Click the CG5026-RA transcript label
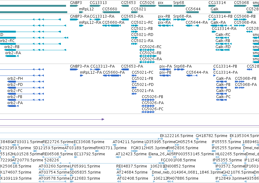 151,59
